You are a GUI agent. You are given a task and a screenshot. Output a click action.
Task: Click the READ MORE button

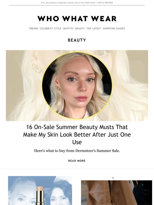(77, 161)
